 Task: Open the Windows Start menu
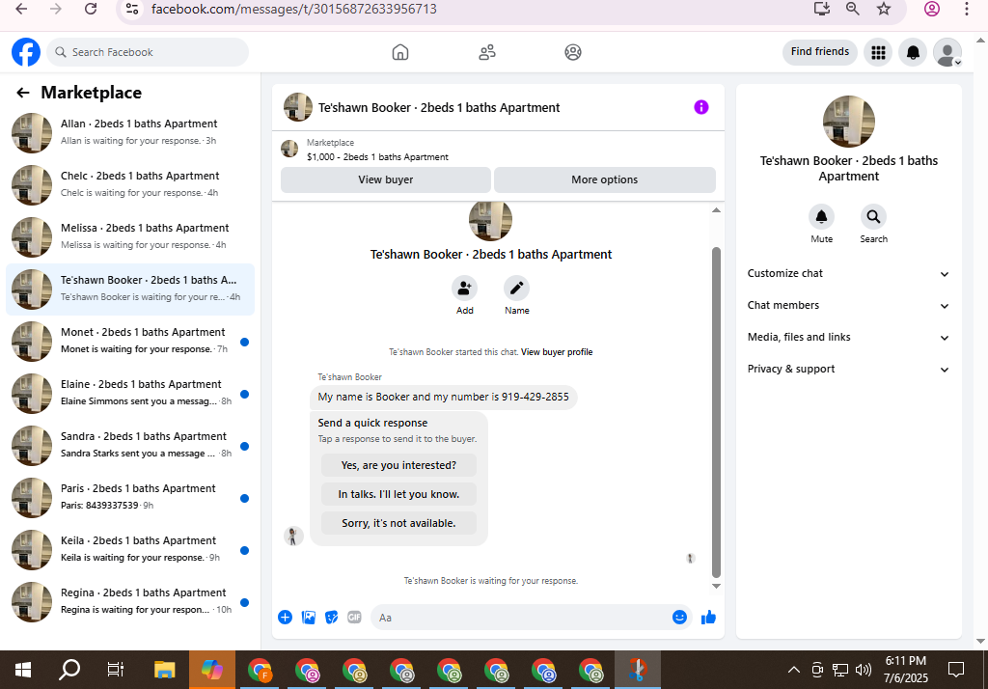point(23,670)
